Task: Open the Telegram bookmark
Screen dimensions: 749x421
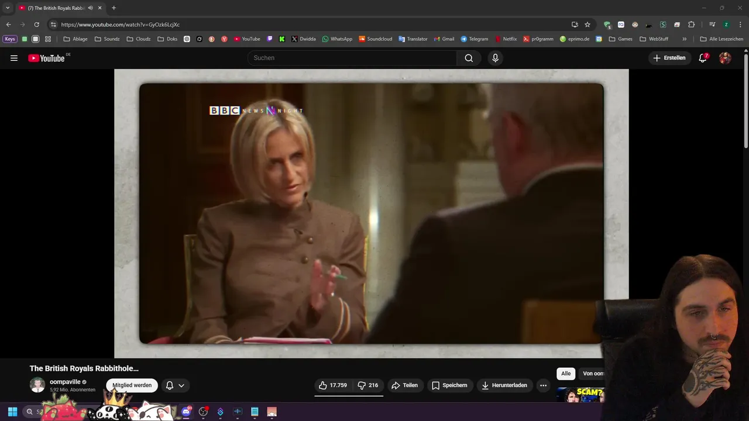Action: (x=474, y=39)
